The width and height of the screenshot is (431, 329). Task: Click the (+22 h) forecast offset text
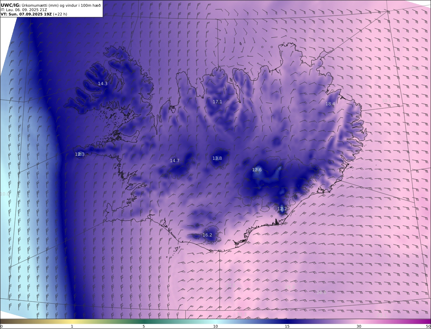tap(60, 14)
